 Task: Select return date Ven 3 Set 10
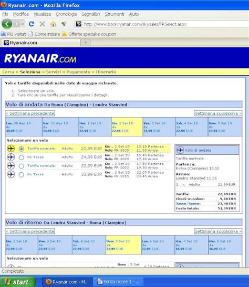coord(55,245)
